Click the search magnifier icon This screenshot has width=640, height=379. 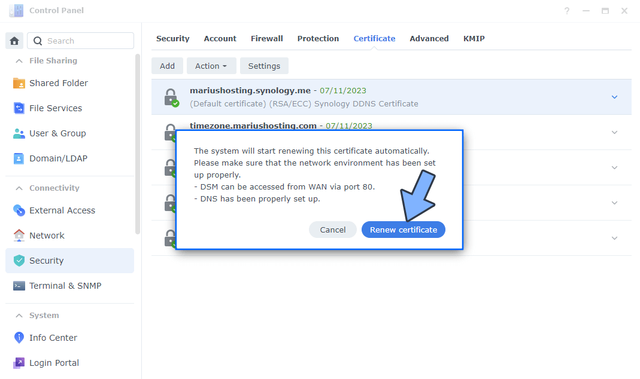(38, 41)
